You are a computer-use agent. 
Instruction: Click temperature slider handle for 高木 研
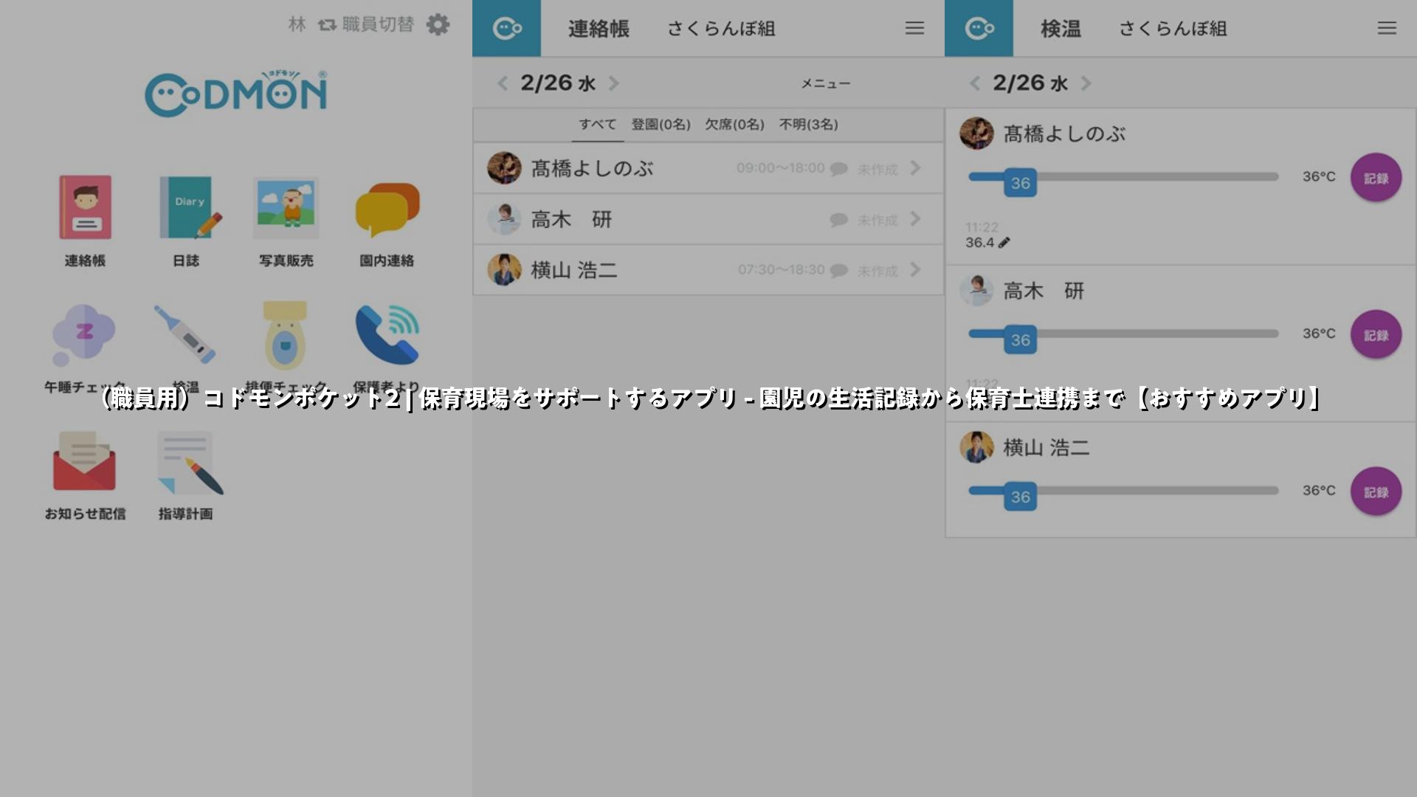click(x=1020, y=340)
